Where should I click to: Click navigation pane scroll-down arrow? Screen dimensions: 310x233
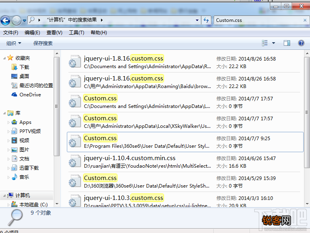[x=57, y=204]
